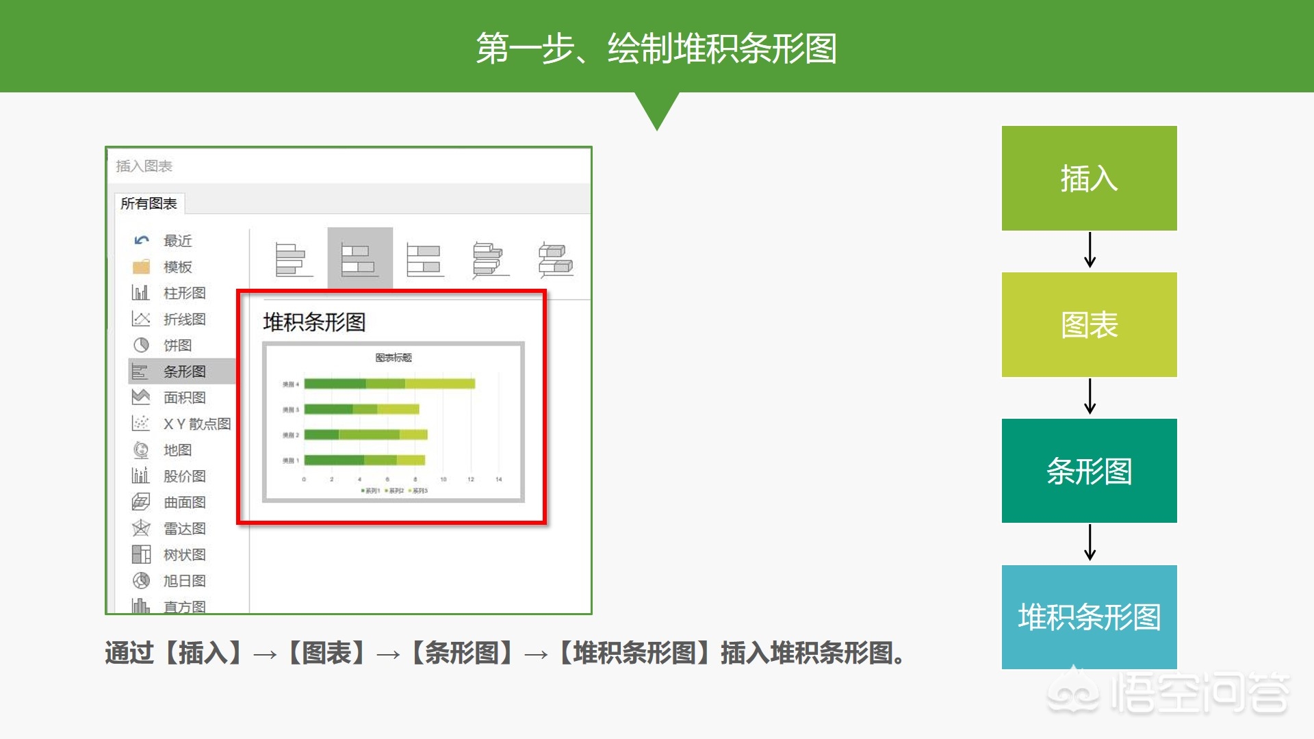
Task: Click the area chart (面积图) icon
Action: coord(140,397)
